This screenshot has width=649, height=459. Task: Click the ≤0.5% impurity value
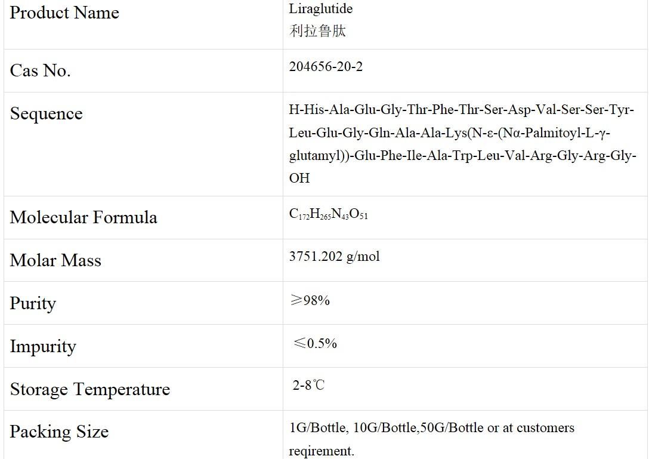click(x=315, y=343)
